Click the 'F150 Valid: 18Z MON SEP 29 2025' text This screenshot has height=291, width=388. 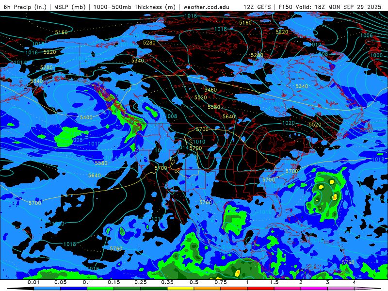330,7
